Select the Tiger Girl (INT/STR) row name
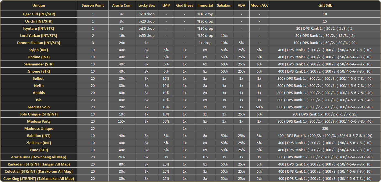The height and width of the screenshot is (182, 381). 39,14
